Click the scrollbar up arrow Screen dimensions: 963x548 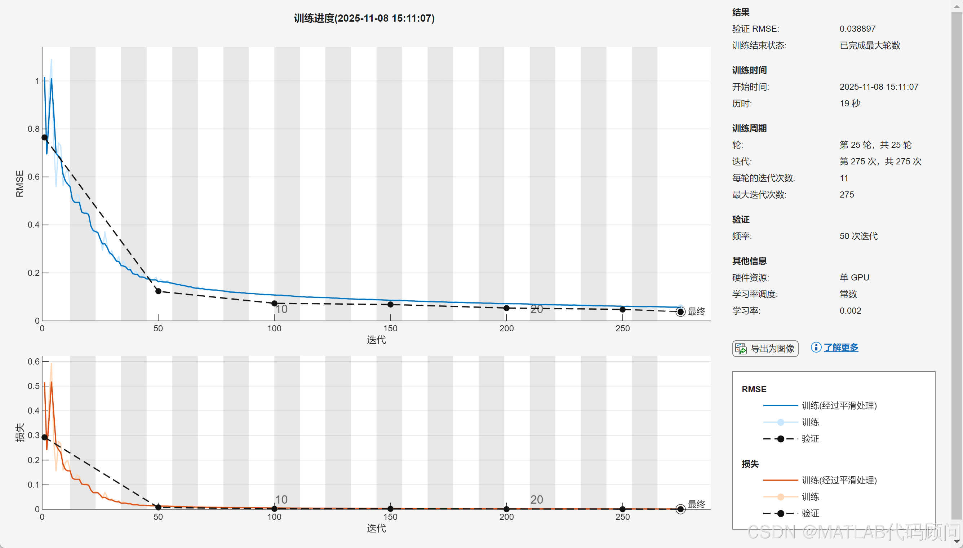(x=957, y=6)
